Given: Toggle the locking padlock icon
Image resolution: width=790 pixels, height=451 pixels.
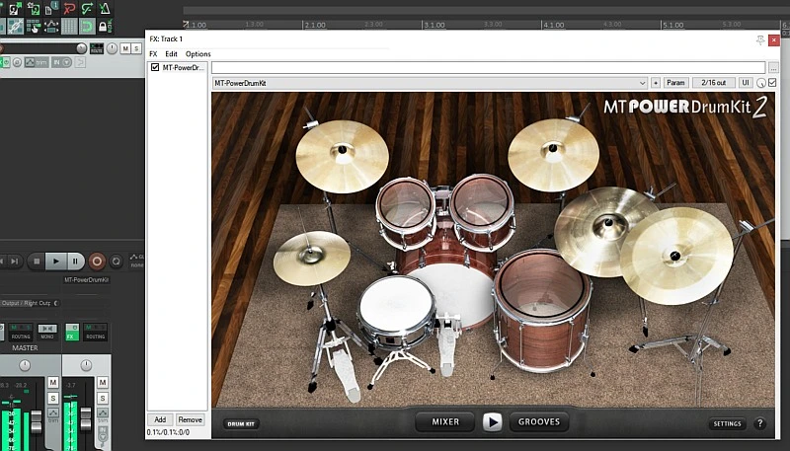Looking at the screenshot, I should pos(106,27).
